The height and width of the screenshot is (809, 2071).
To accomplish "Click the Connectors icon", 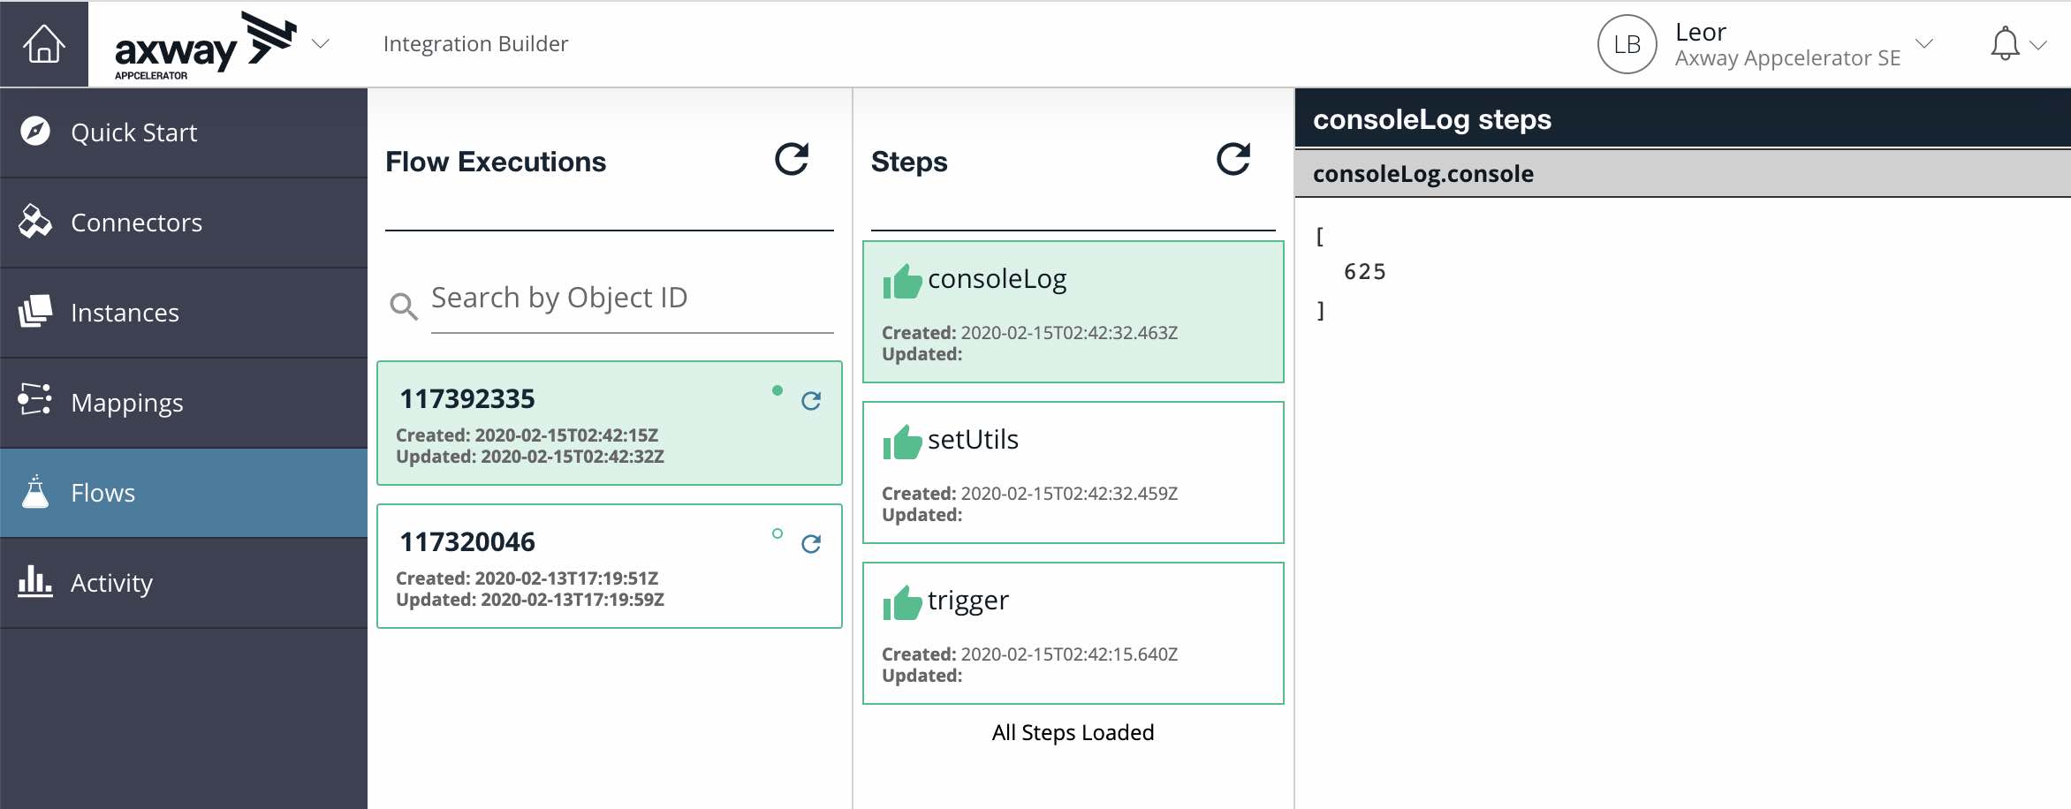I will 35,222.
